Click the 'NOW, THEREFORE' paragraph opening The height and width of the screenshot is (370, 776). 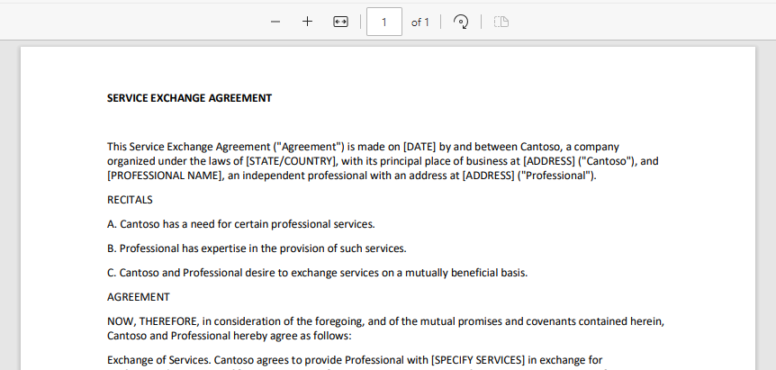pos(153,321)
